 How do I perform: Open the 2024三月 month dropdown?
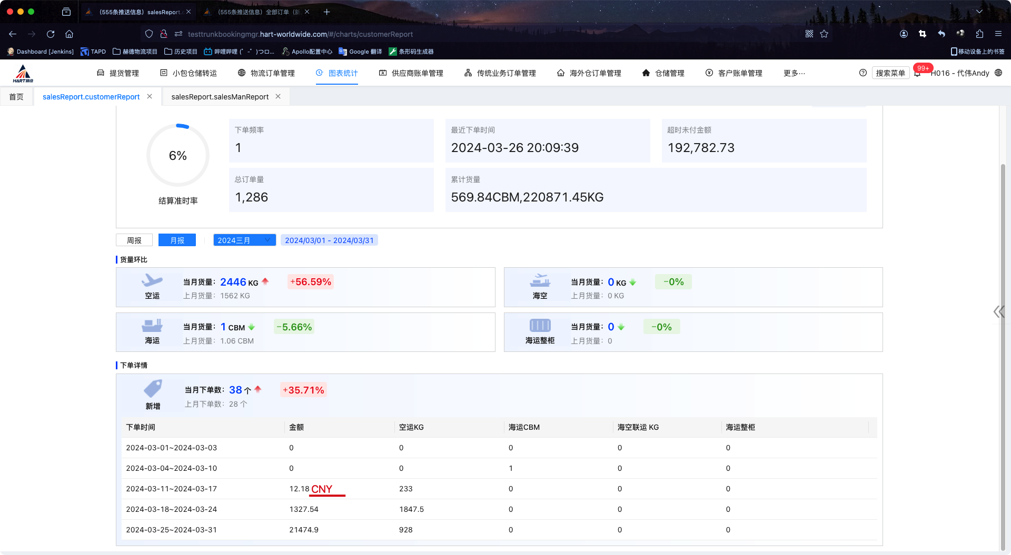(x=244, y=240)
